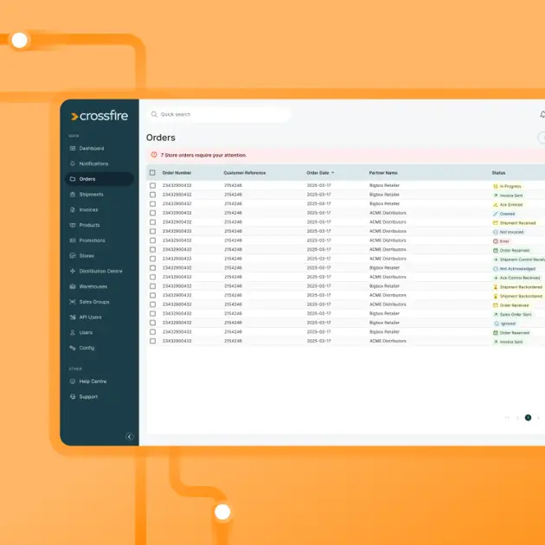Open the Invoices page

[88, 209]
